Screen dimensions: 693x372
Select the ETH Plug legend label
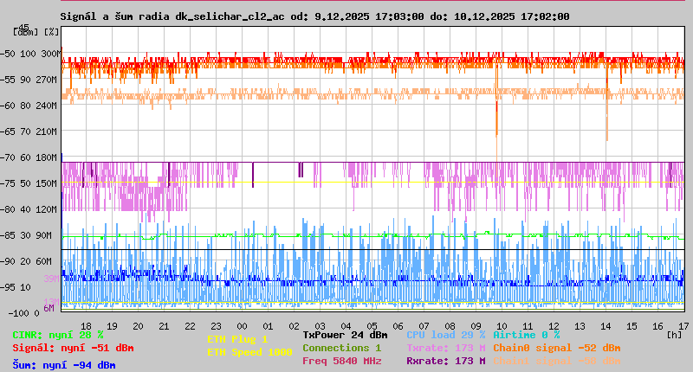237,339
